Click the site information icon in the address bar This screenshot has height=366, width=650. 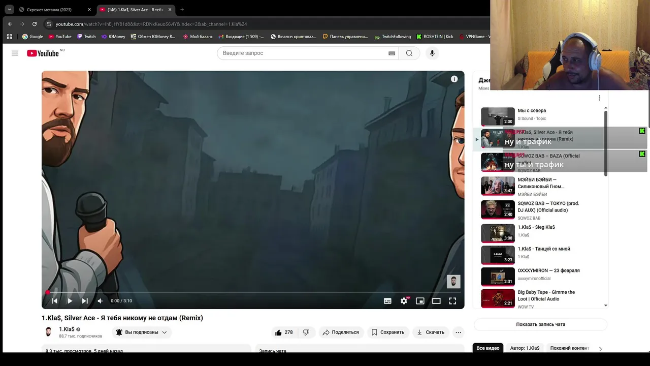[49, 24]
